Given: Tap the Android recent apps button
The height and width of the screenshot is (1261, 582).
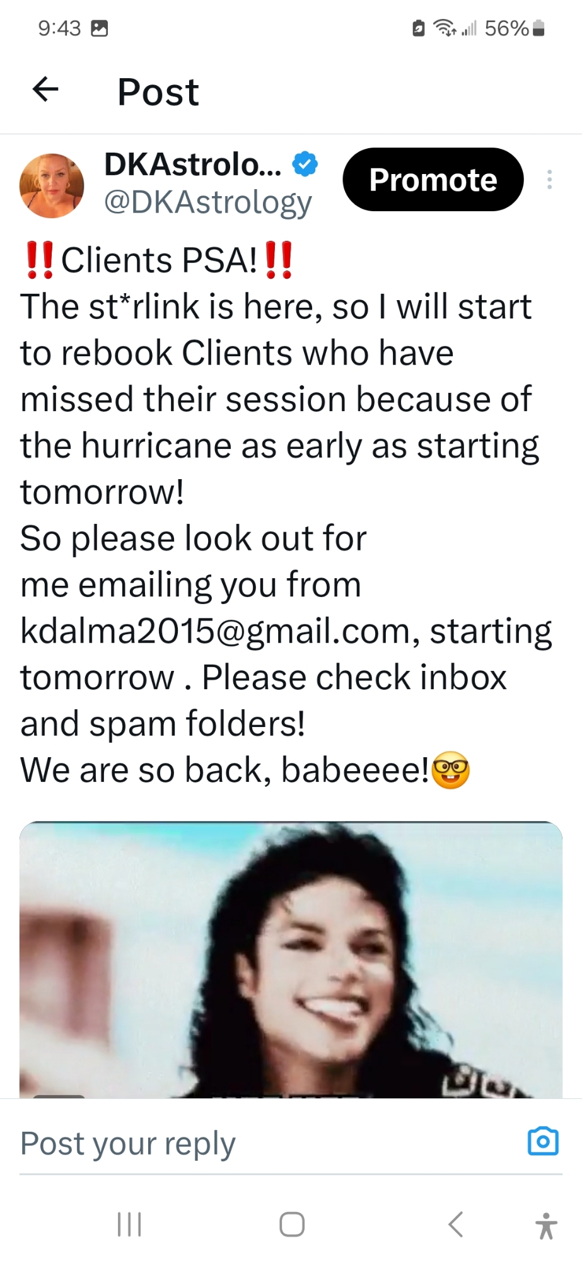Looking at the screenshot, I should tap(130, 1224).
